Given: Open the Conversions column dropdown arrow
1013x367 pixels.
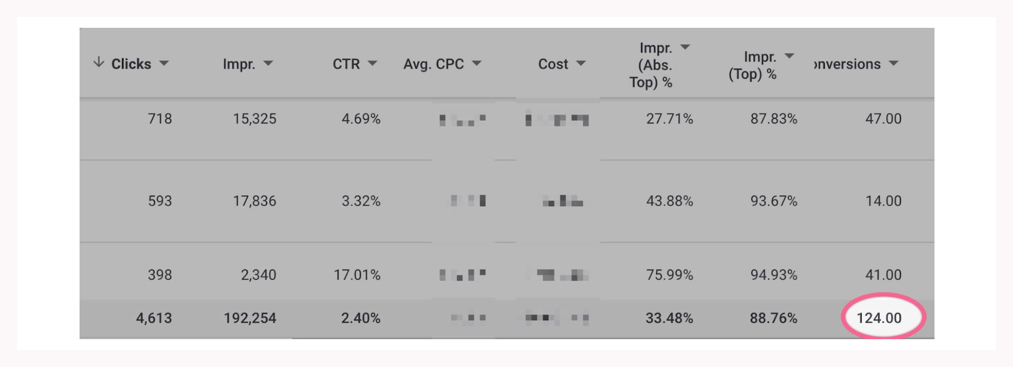Looking at the screenshot, I should (894, 64).
